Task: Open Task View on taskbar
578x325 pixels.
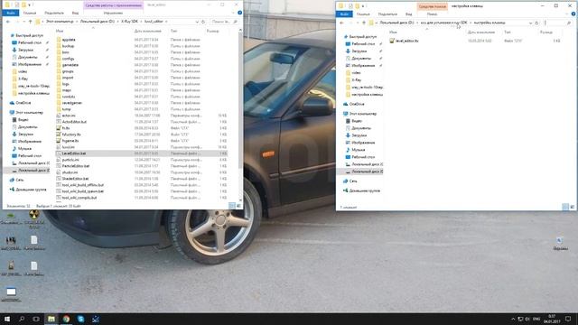Action: coord(36,319)
